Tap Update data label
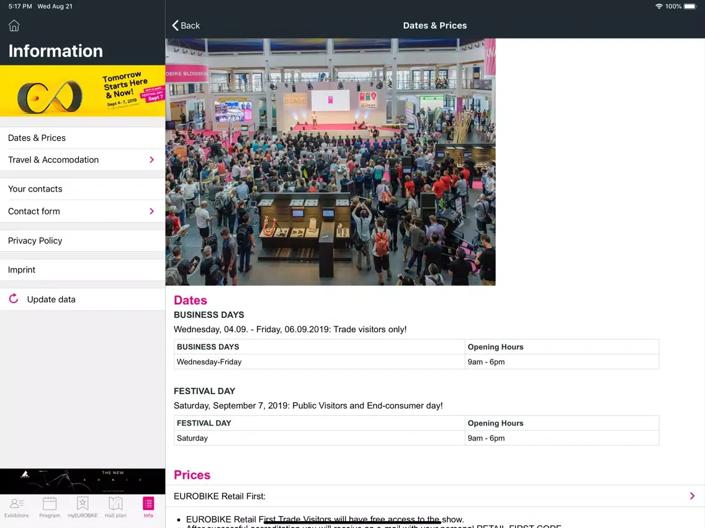The width and height of the screenshot is (705, 528). click(x=52, y=299)
